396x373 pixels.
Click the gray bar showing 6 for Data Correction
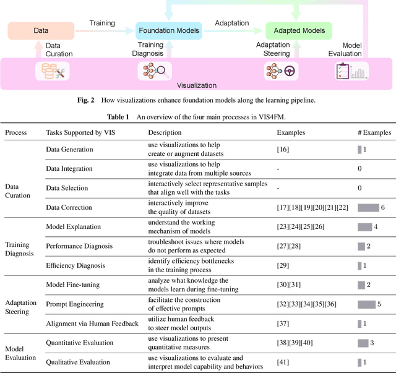(368, 207)
